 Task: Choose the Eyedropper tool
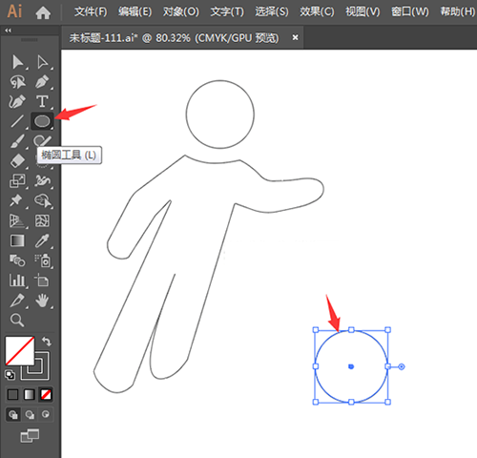pyautogui.click(x=42, y=240)
